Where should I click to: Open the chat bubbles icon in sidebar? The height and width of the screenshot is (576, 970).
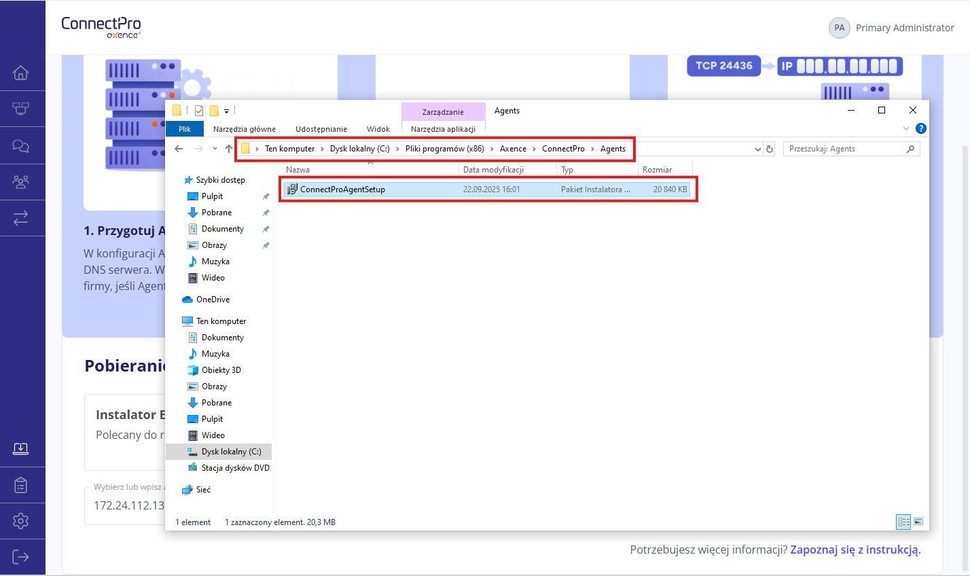pyautogui.click(x=21, y=145)
